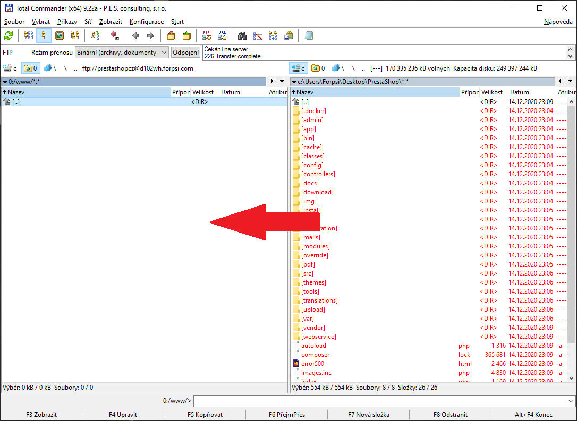Click the F8 Odstranit button

451,415
